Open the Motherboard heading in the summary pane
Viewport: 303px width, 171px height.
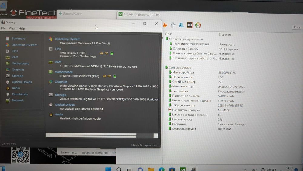[x=64, y=72]
